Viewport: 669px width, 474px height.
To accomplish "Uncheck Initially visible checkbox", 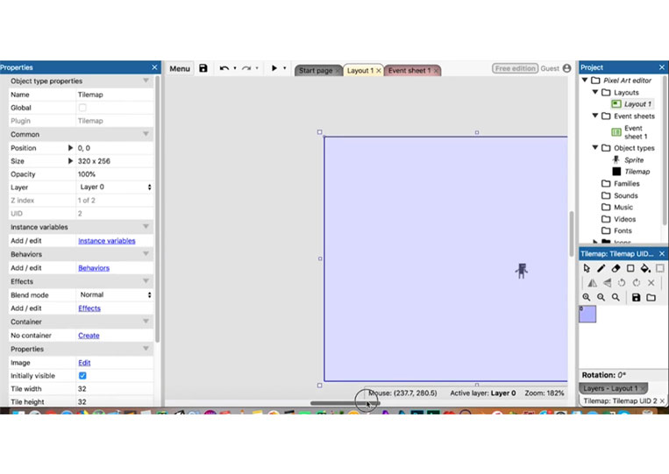I will point(82,376).
